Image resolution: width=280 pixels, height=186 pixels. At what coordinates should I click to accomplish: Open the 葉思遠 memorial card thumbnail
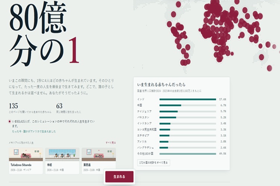pos(99,154)
